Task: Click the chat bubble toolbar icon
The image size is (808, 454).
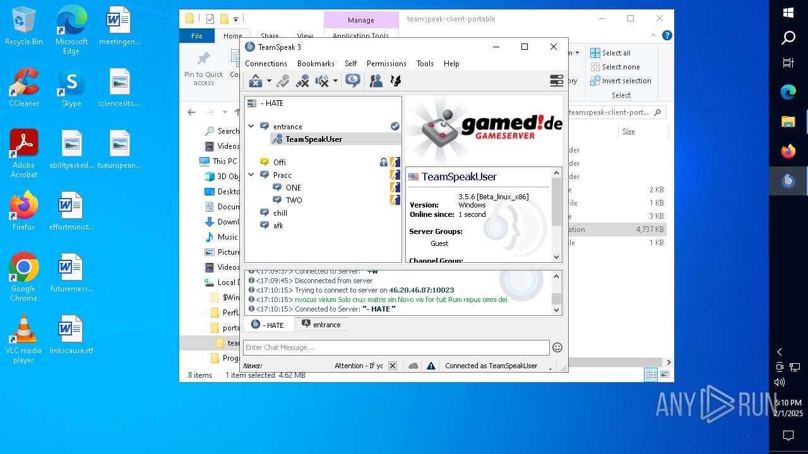Action: (x=353, y=80)
